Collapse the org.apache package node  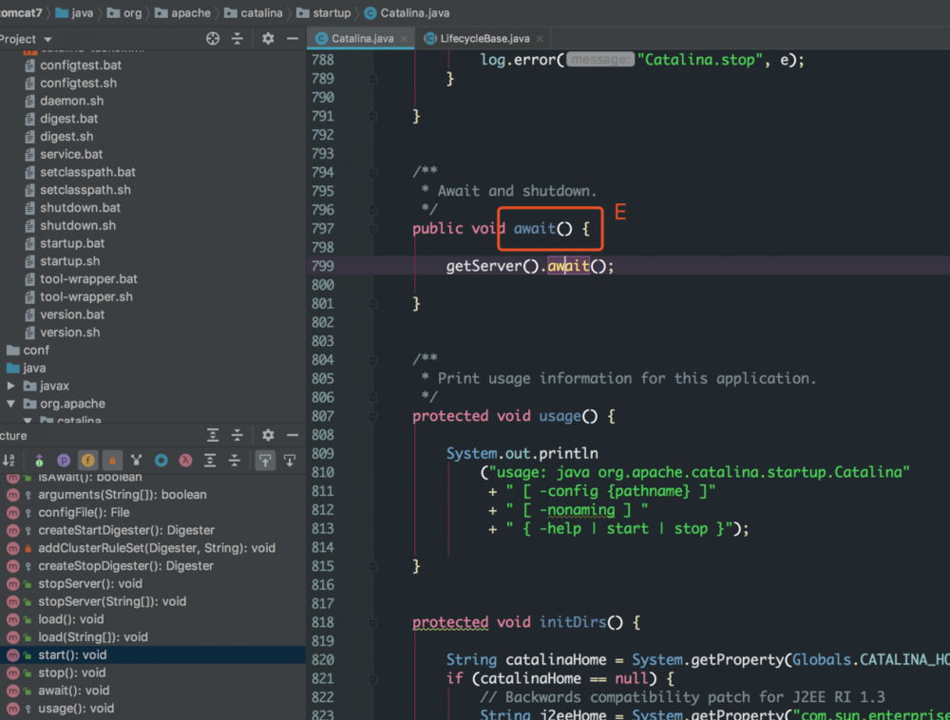click(11, 404)
